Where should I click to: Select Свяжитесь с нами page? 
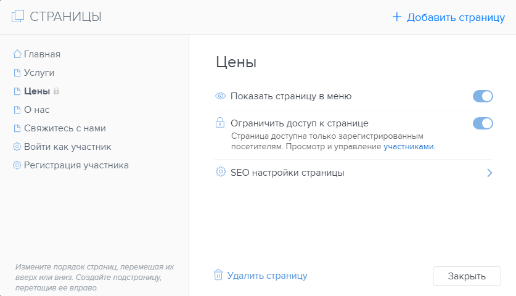(65, 128)
